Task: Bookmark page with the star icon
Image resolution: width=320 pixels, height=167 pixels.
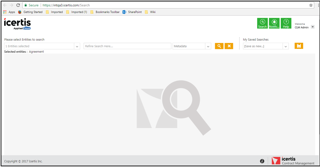Action: (311, 5)
